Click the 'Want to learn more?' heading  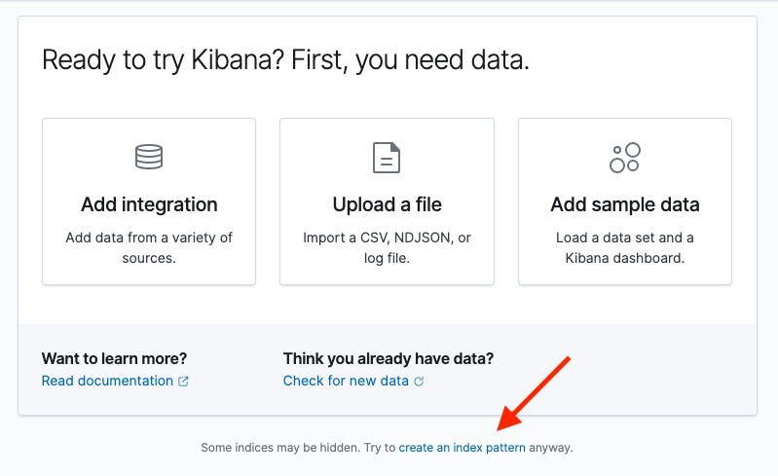pyautogui.click(x=114, y=358)
